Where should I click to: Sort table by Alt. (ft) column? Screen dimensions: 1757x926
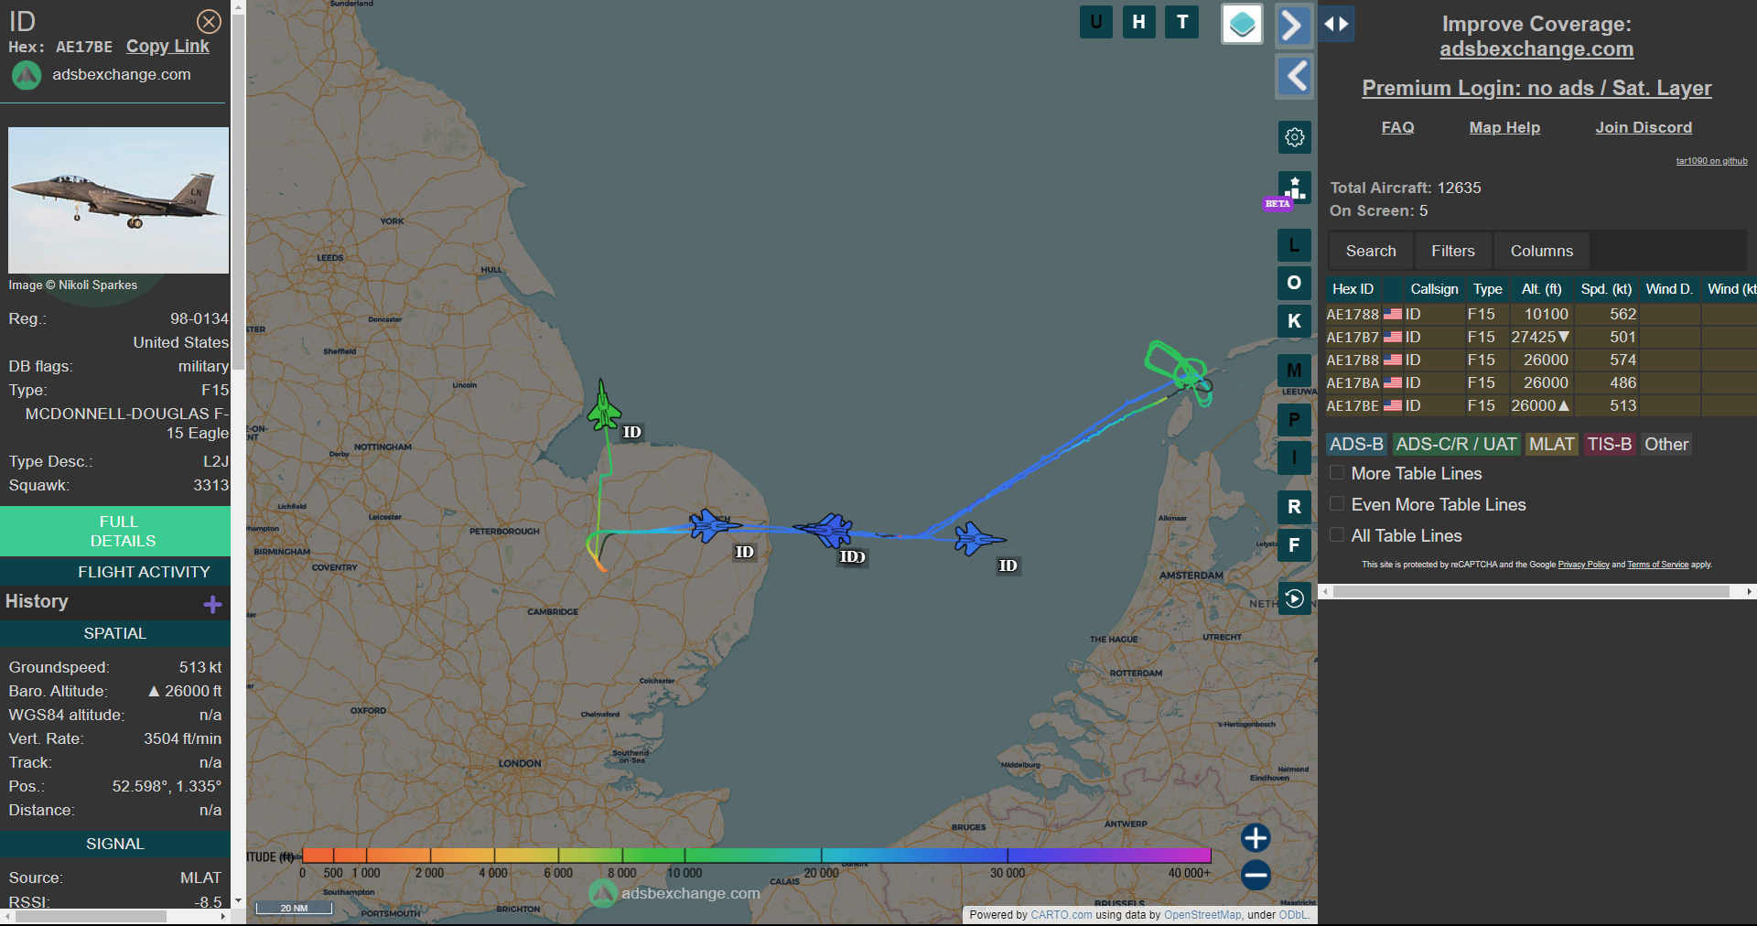tap(1541, 289)
